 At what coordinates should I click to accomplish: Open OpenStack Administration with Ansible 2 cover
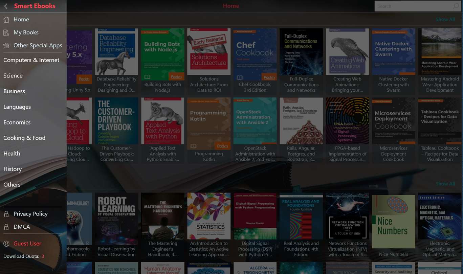pos(255,121)
